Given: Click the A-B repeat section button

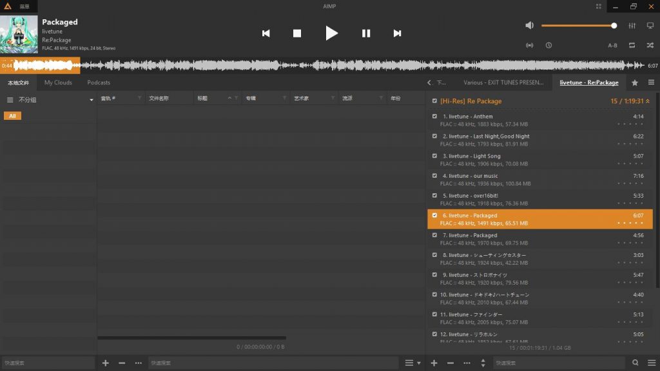Looking at the screenshot, I should click(x=612, y=46).
